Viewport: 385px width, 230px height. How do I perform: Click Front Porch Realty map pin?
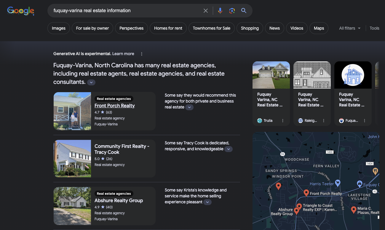[x=306, y=193]
